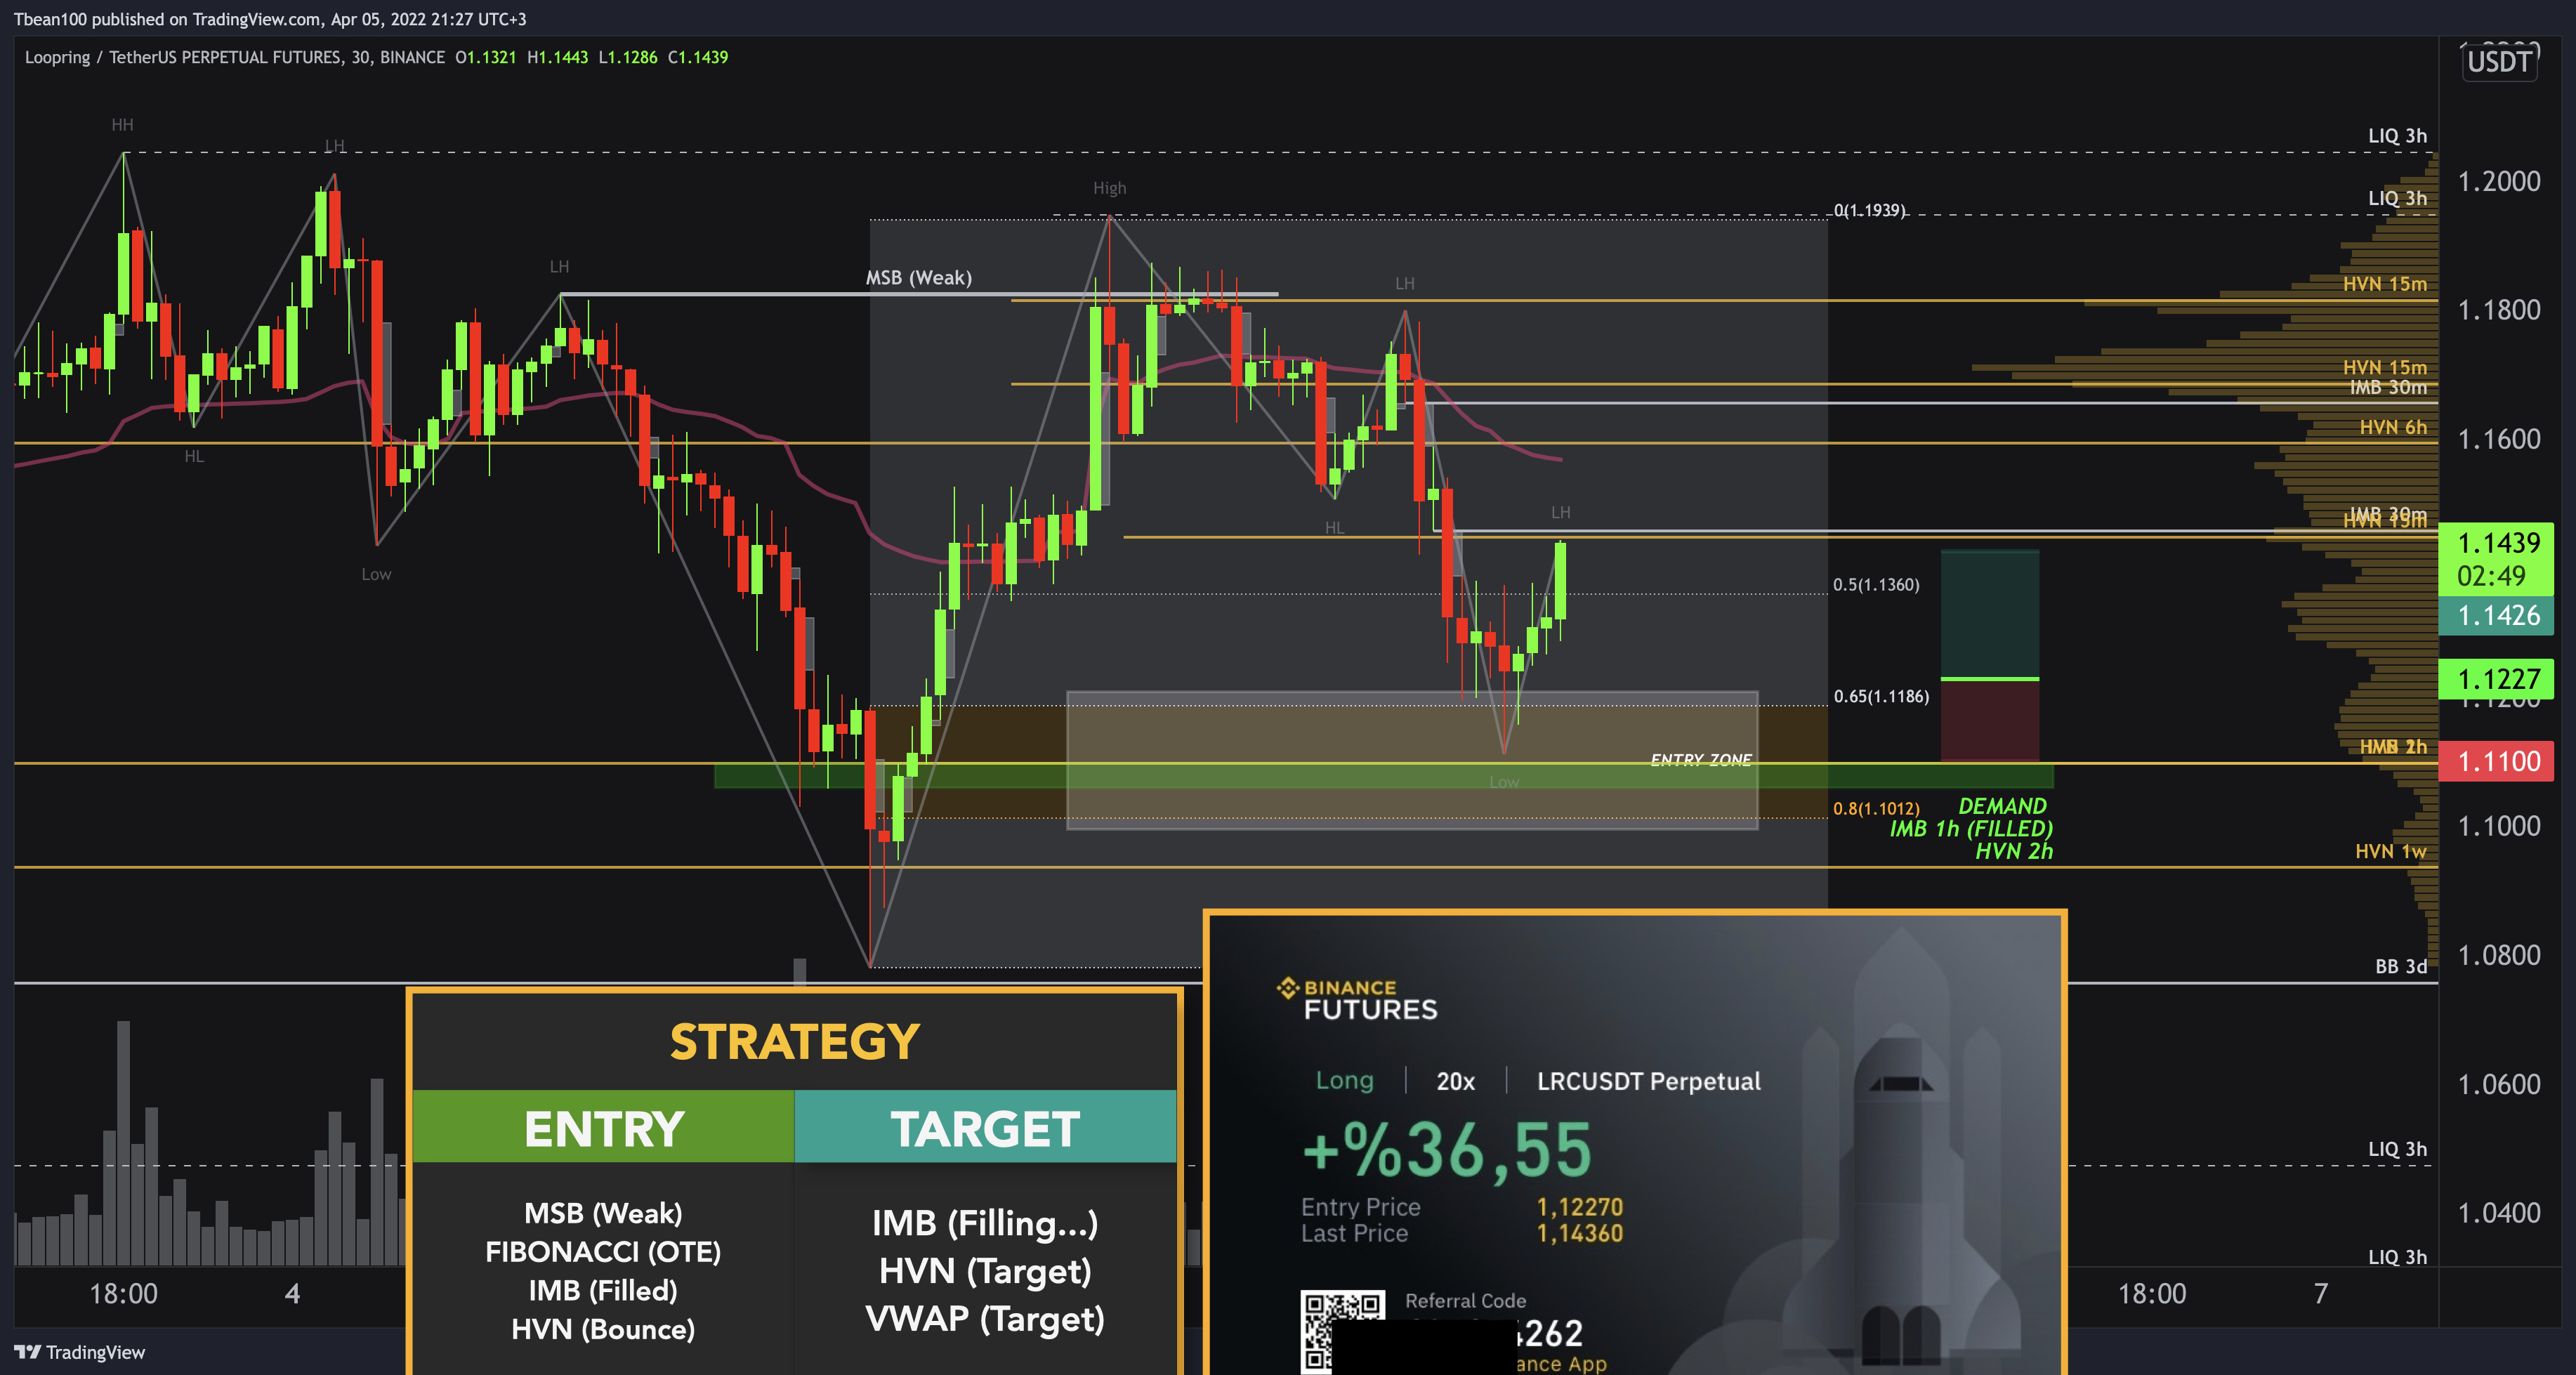
Task: Select the ENTRY column header
Action: tap(604, 1128)
